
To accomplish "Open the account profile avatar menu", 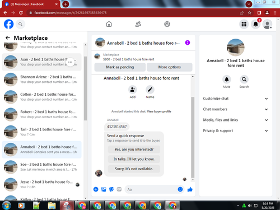I will tap(267, 24).
